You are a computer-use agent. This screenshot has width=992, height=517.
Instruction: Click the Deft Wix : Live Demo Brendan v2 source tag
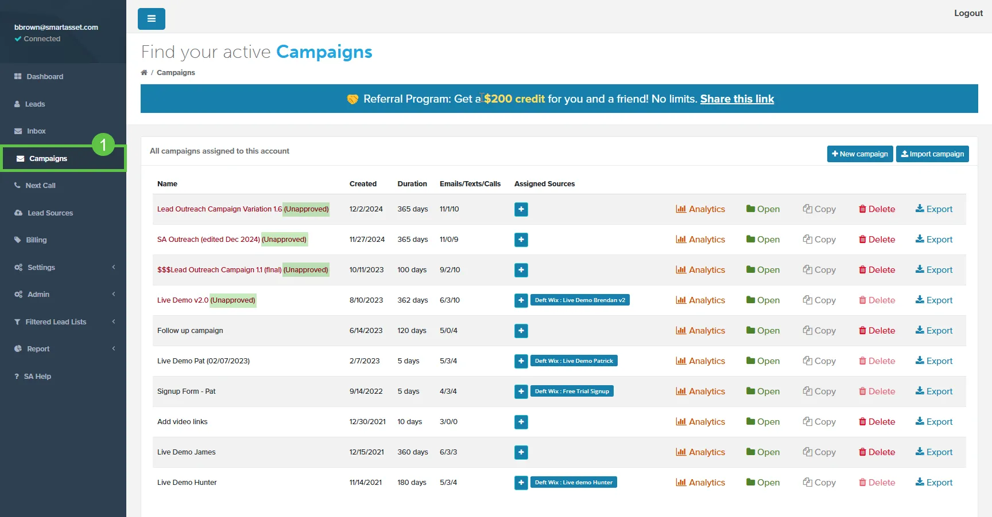coord(580,300)
